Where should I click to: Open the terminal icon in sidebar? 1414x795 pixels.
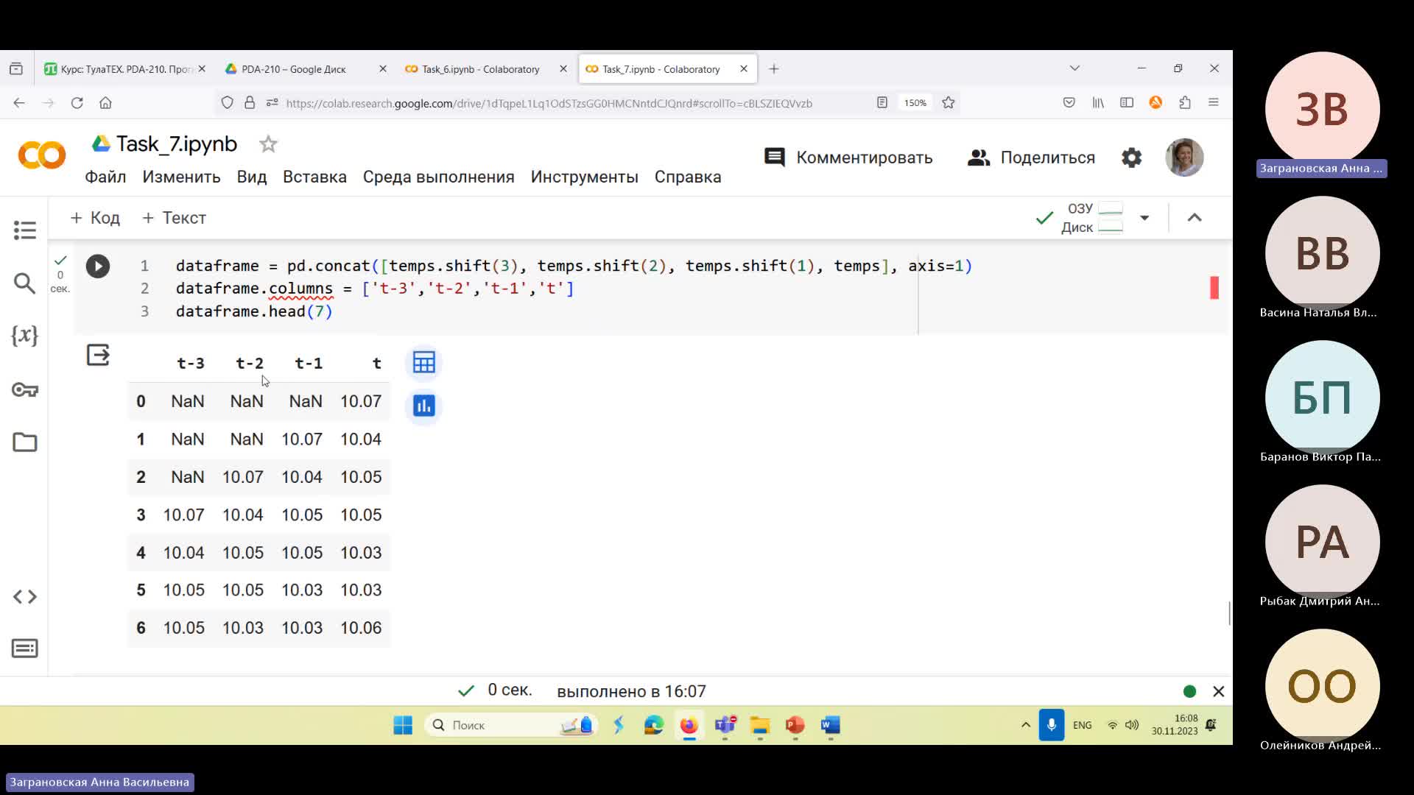click(x=24, y=649)
